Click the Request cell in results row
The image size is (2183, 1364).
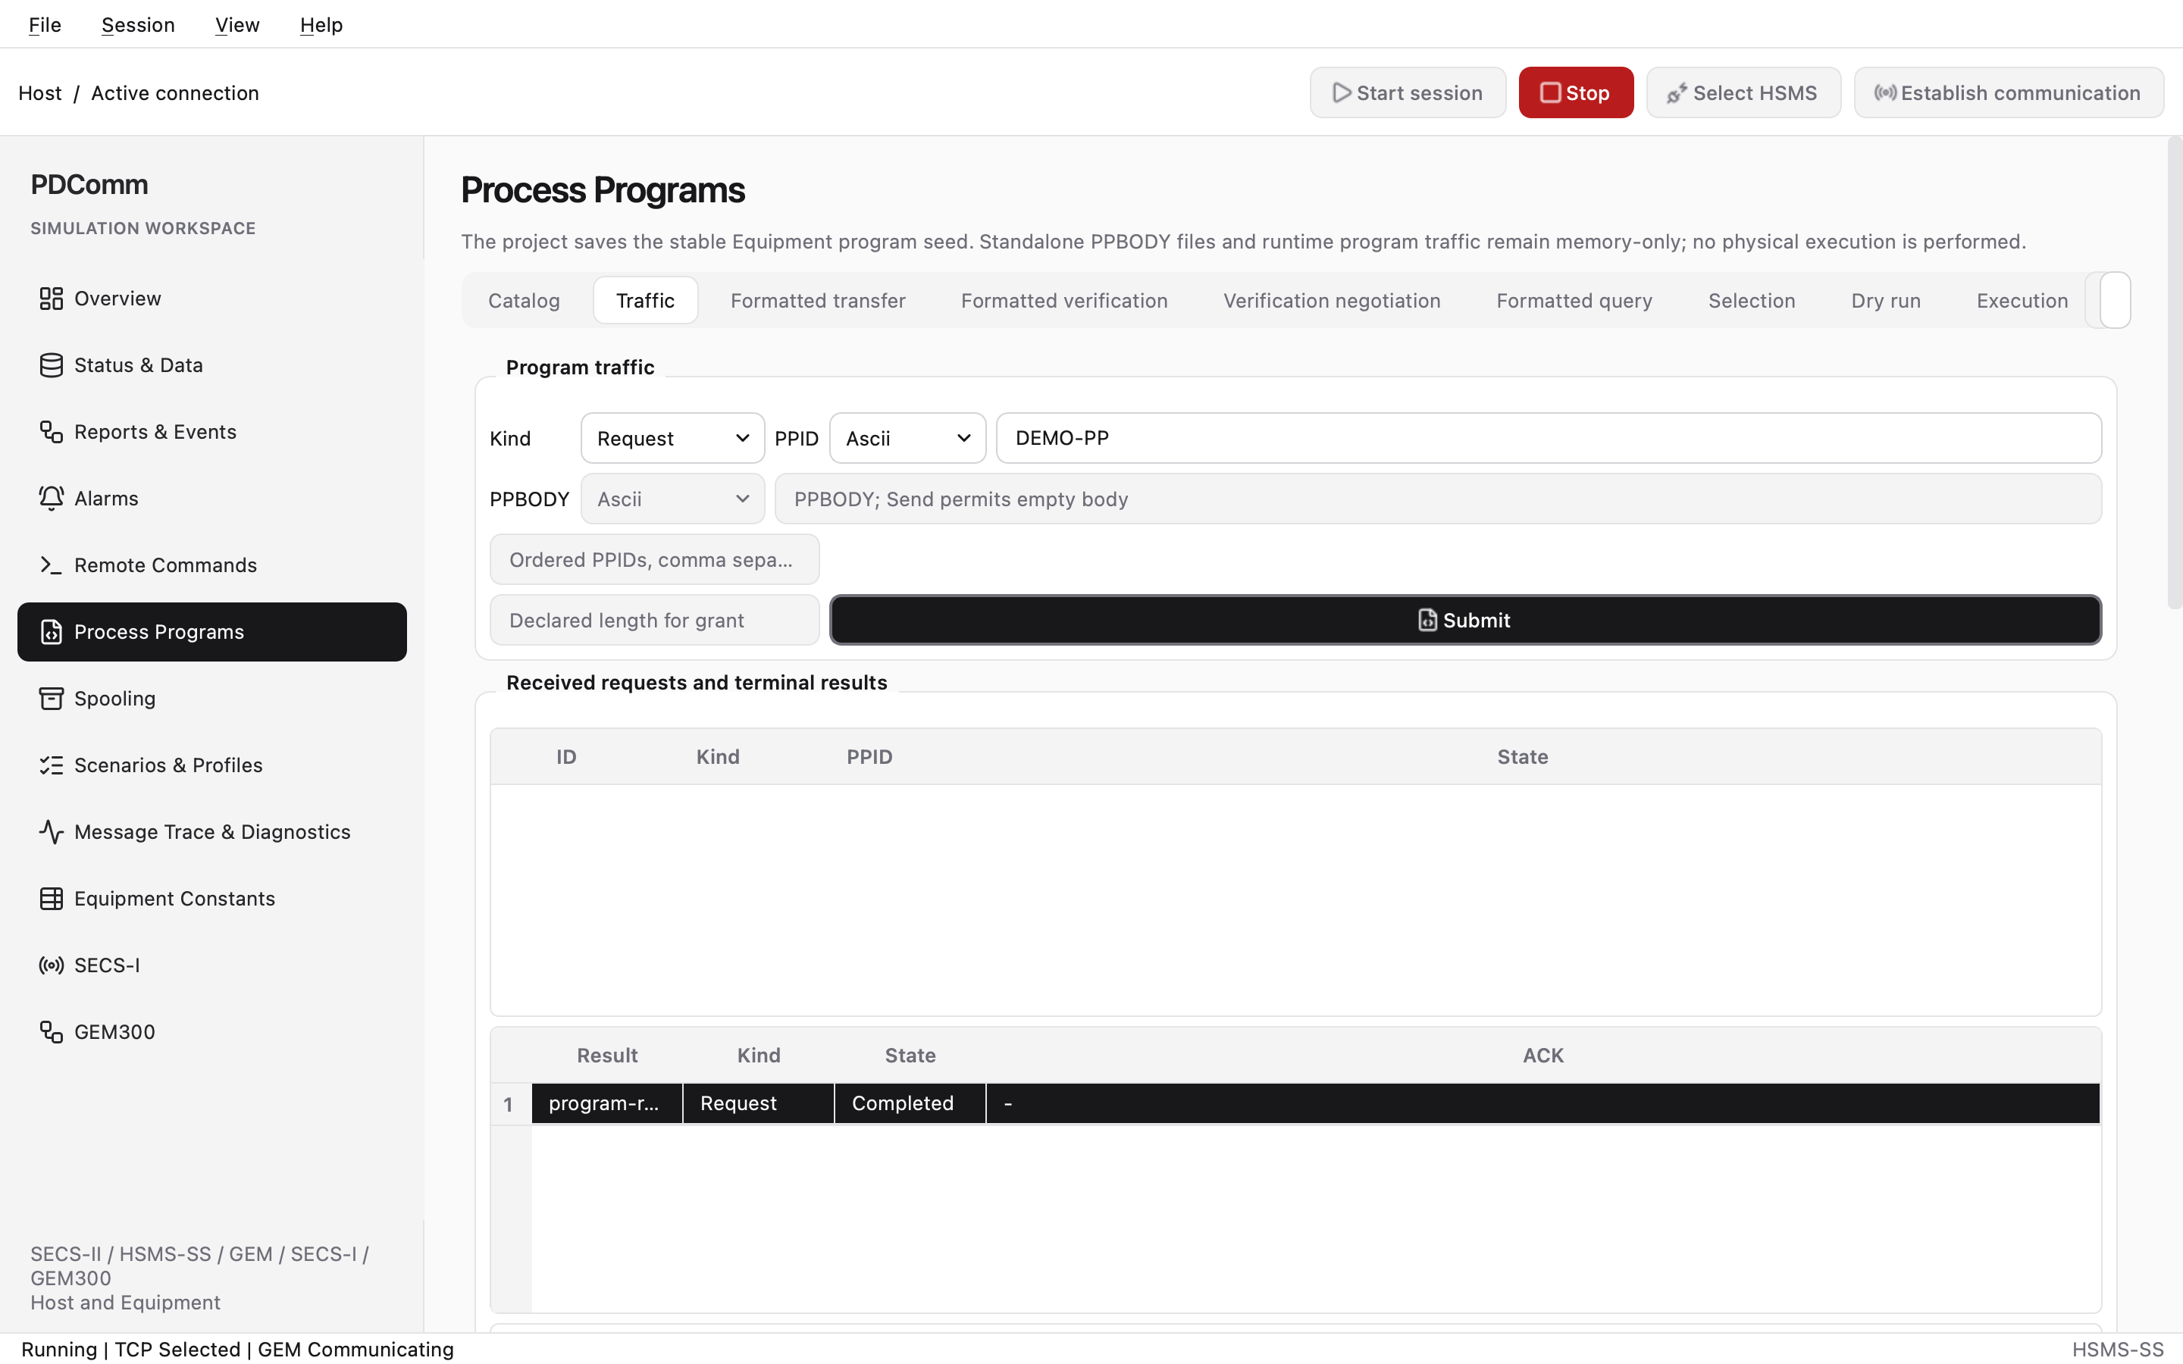[x=759, y=1103]
